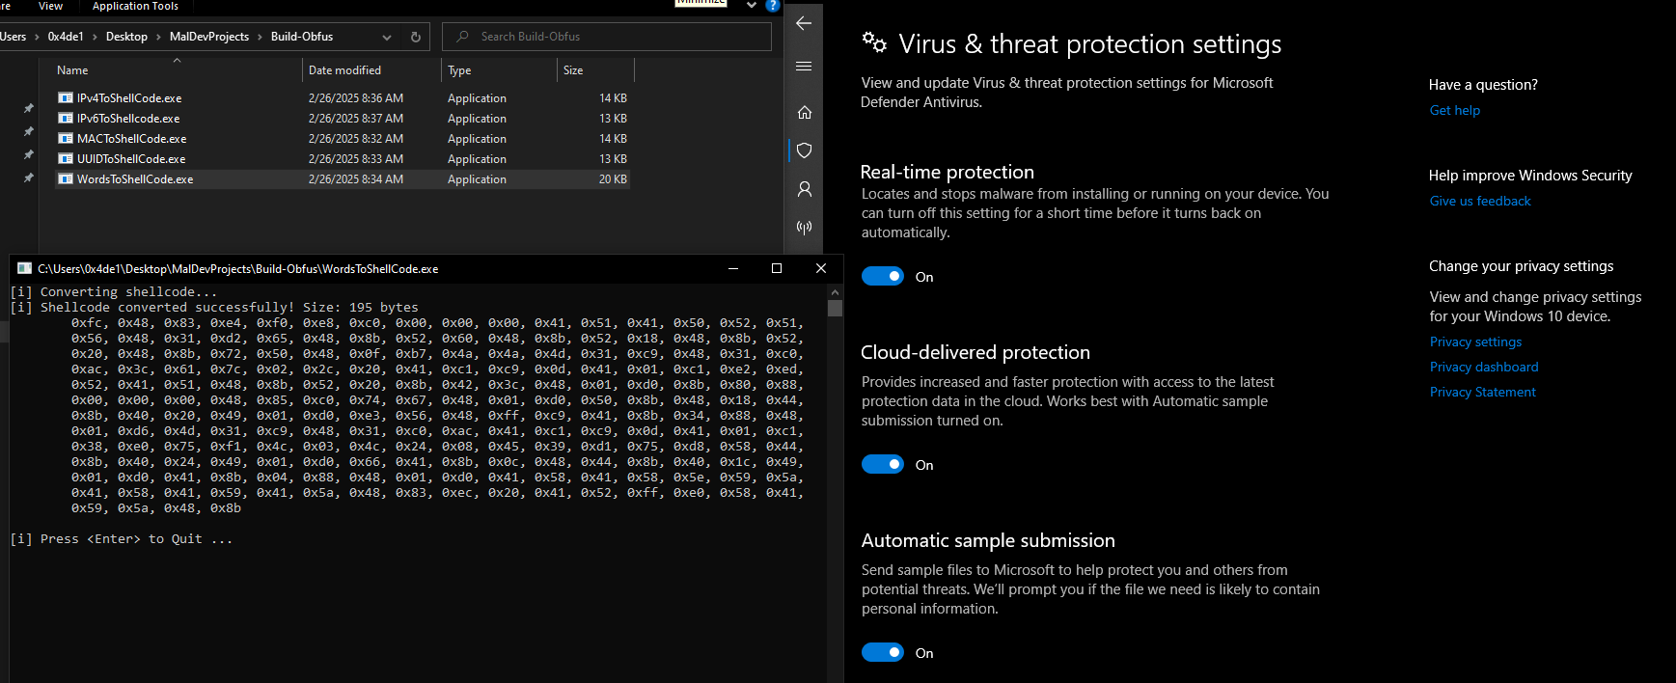1676x683 pixels.
Task: Open File Explorer help question mark
Action: click(773, 6)
